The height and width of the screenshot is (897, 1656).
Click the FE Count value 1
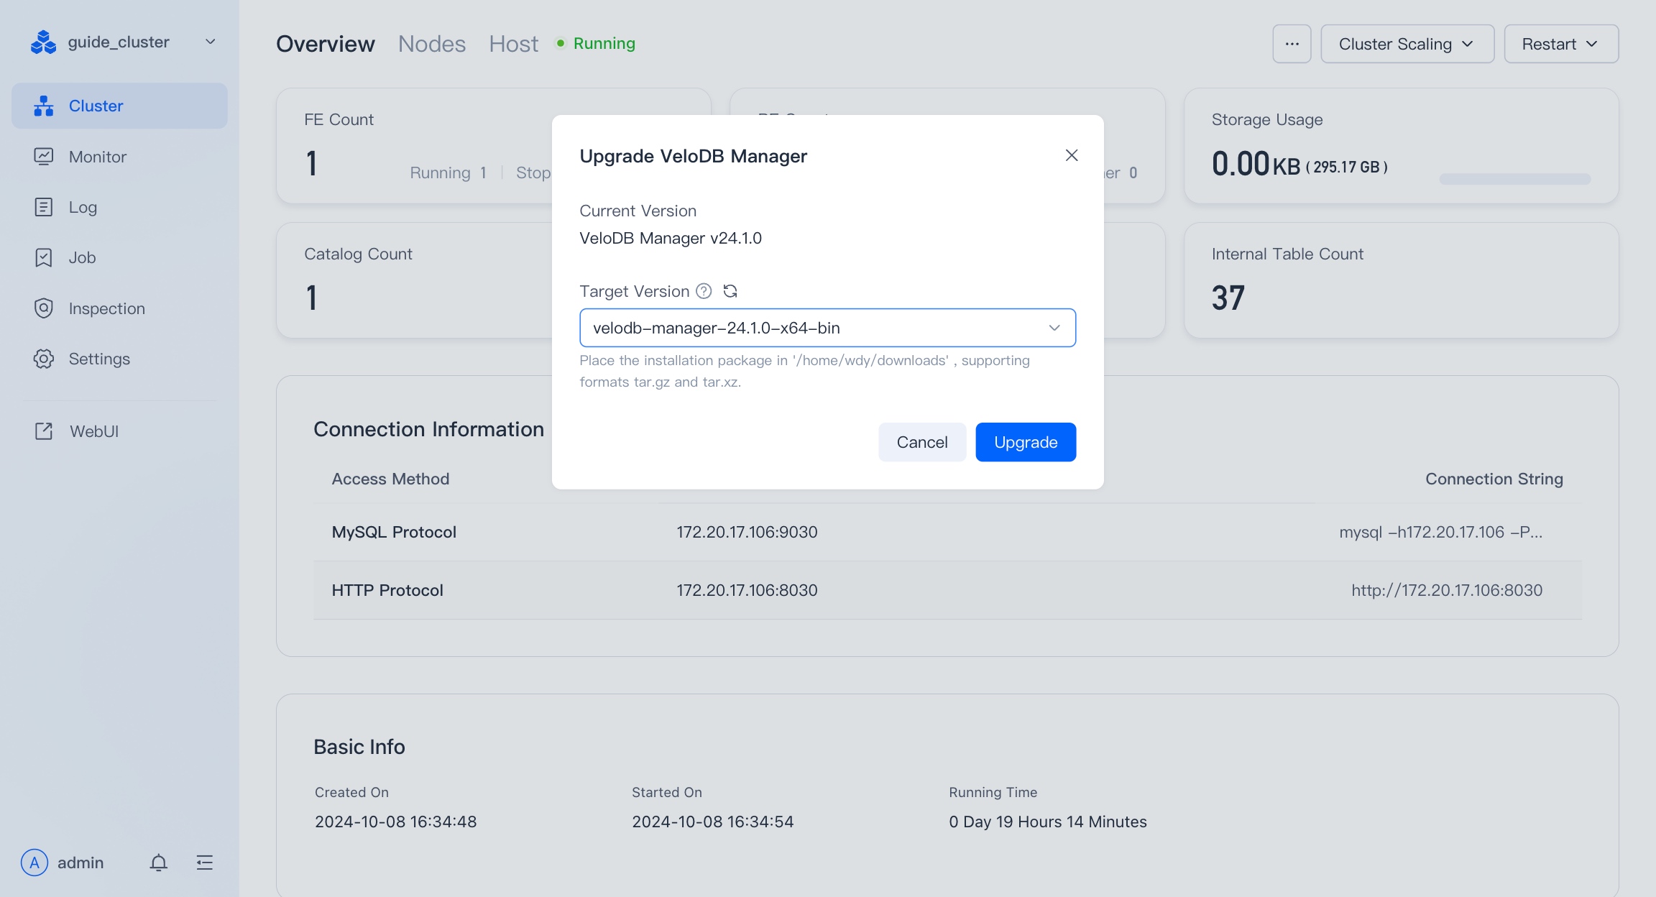pos(312,164)
